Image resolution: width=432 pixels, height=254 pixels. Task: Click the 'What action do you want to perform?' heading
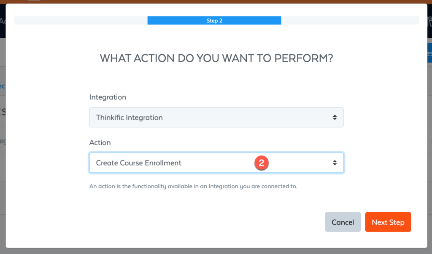tap(216, 59)
